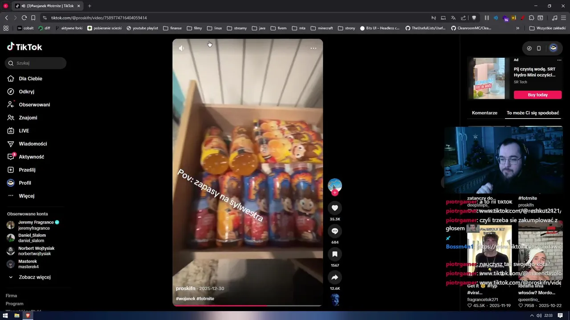Save the video with the bookmark icon
Viewport: 570px width, 320px height.
(x=335, y=254)
